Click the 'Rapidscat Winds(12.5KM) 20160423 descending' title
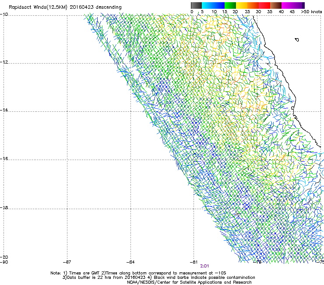This screenshot has width=324, height=285. [x=65, y=7]
